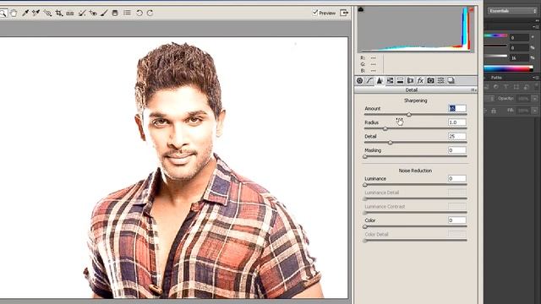Open the Detail panel flyout menu

point(473,90)
